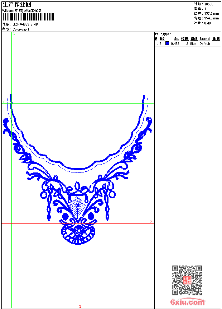
Task: Click the QR code image
Action: coord(187,280)
